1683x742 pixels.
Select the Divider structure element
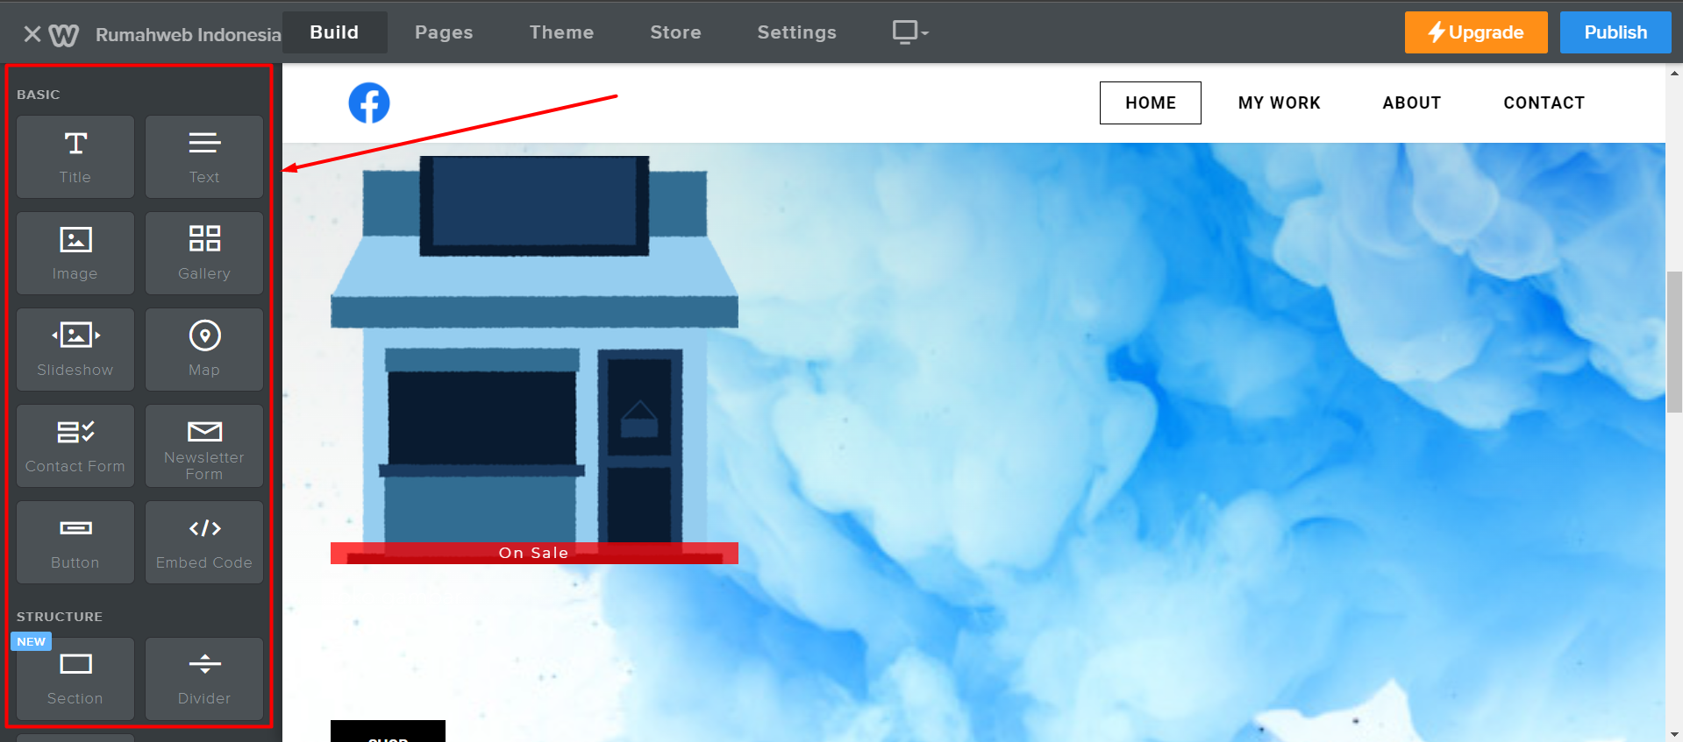(204, 679)
